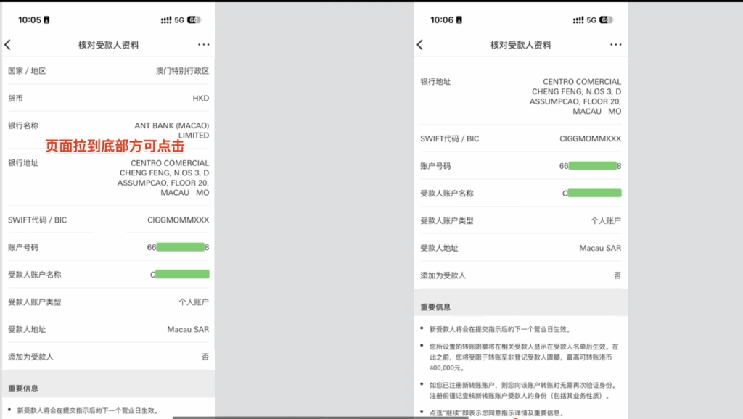Tap the 10:05 clock on left phone
This screenshot has width=743, height=419.
29,20
